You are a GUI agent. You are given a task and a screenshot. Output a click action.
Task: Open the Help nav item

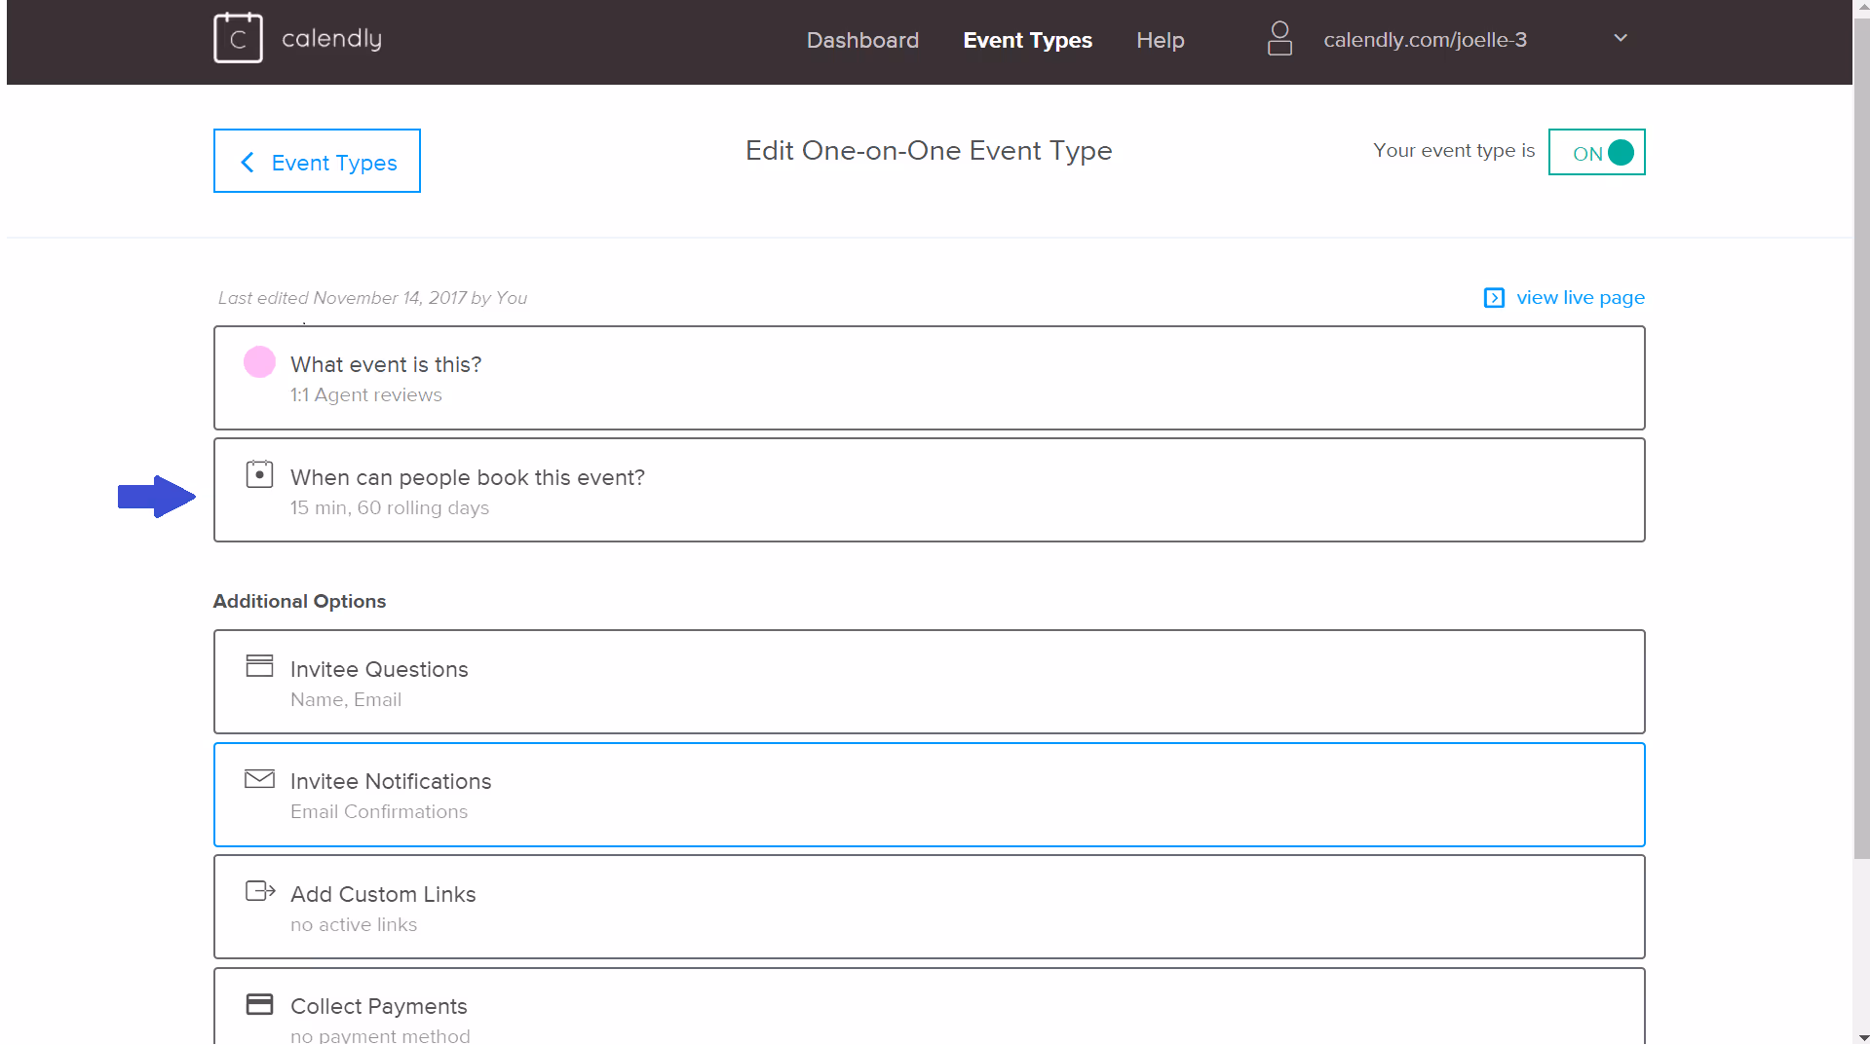1160,40
